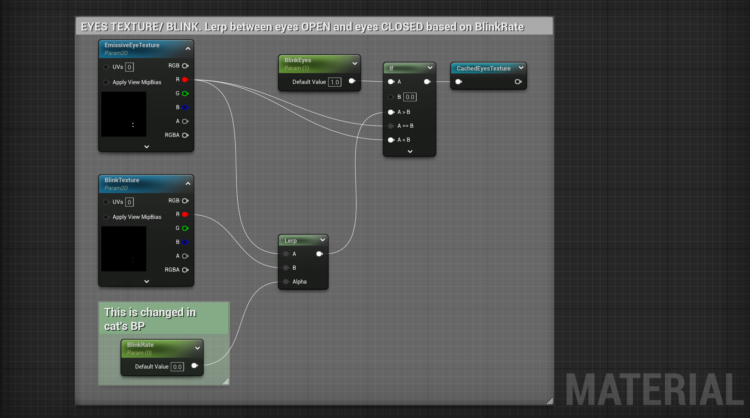
Task: Click the UVs value field on BlinkTexture
Action: (129, 202)
